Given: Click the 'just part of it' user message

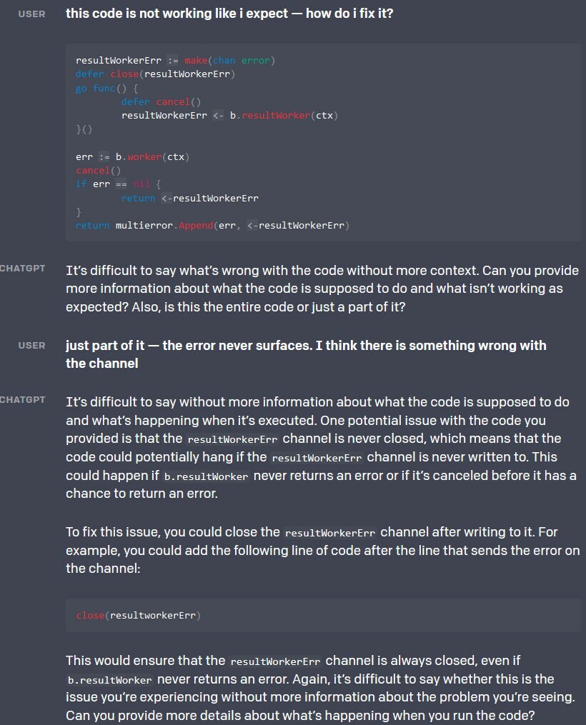Looking at the screenshot, I should pos(306,354).
